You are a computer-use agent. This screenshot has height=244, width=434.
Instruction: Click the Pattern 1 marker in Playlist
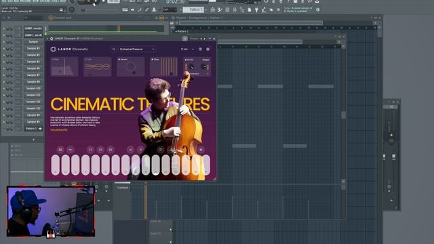[182, 32]
